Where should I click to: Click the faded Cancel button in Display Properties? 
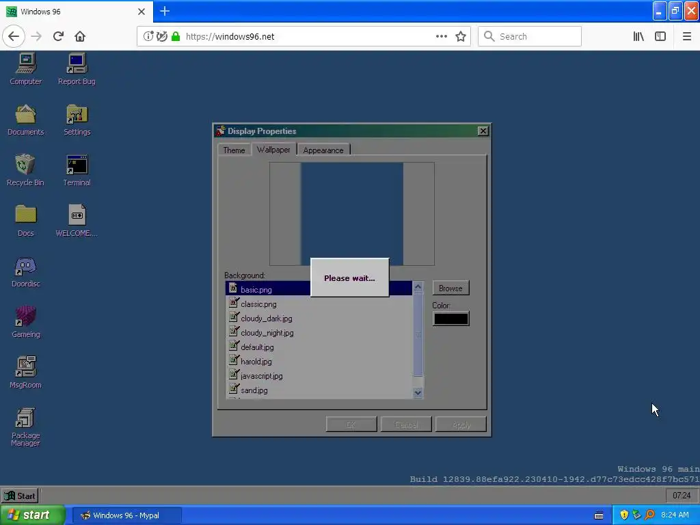pos(406,425)
